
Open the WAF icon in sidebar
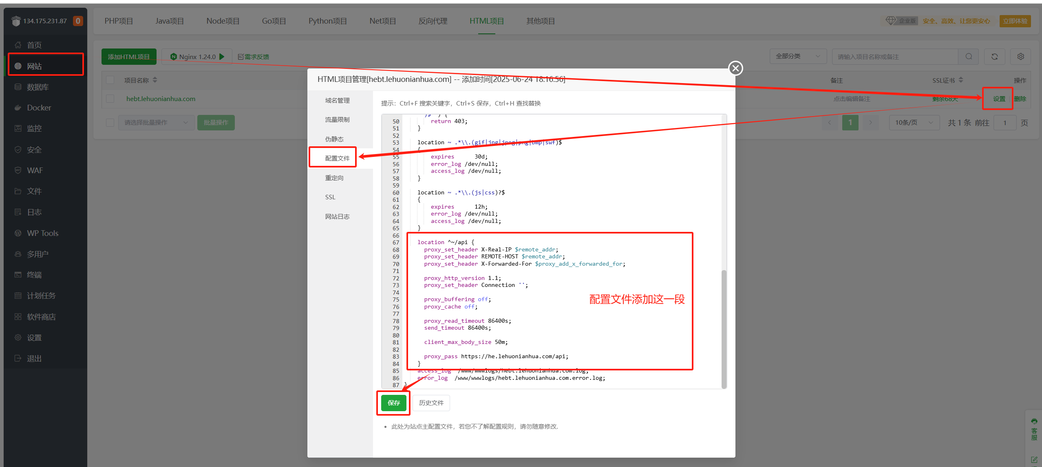[18, 170]
